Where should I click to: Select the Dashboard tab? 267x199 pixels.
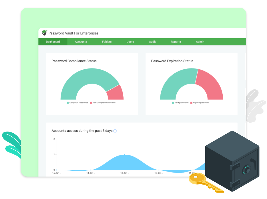53,42
